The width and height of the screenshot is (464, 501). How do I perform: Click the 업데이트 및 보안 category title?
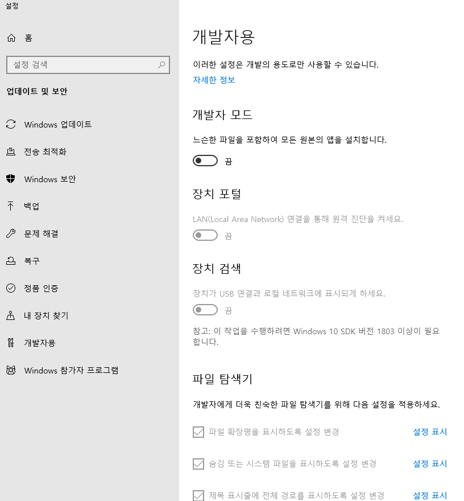pyautogui.click(x=37, y=92)
